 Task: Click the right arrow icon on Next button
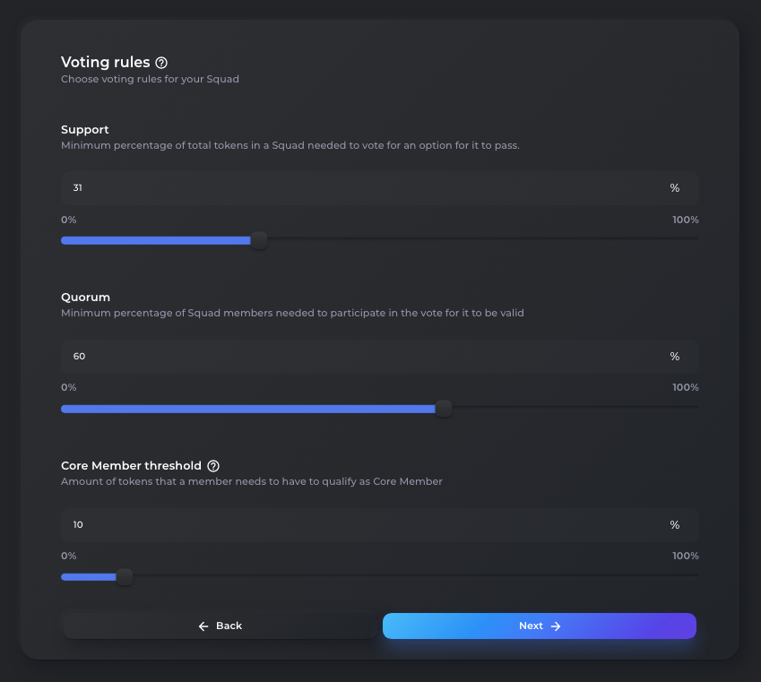[x=556, y=626]
